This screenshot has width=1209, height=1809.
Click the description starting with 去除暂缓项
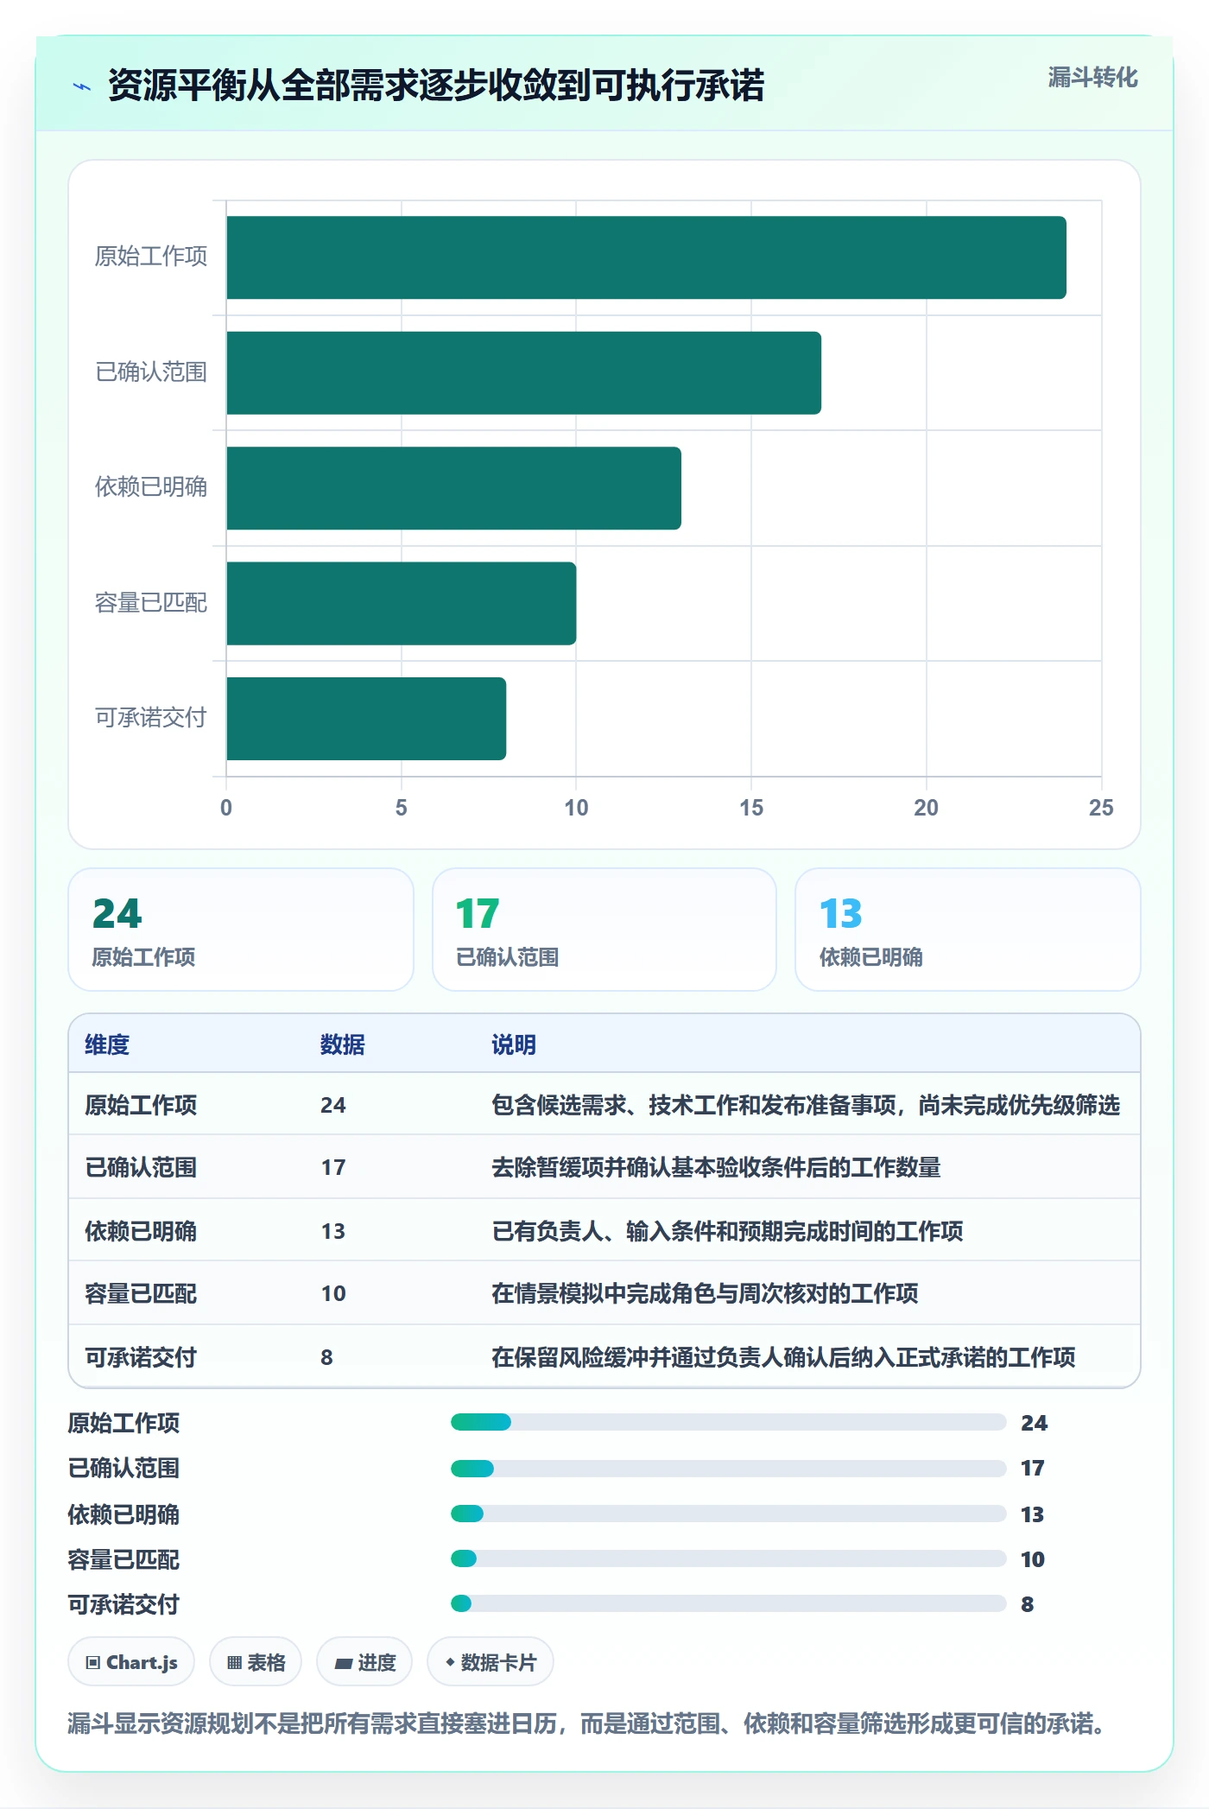coord(716,1167)
